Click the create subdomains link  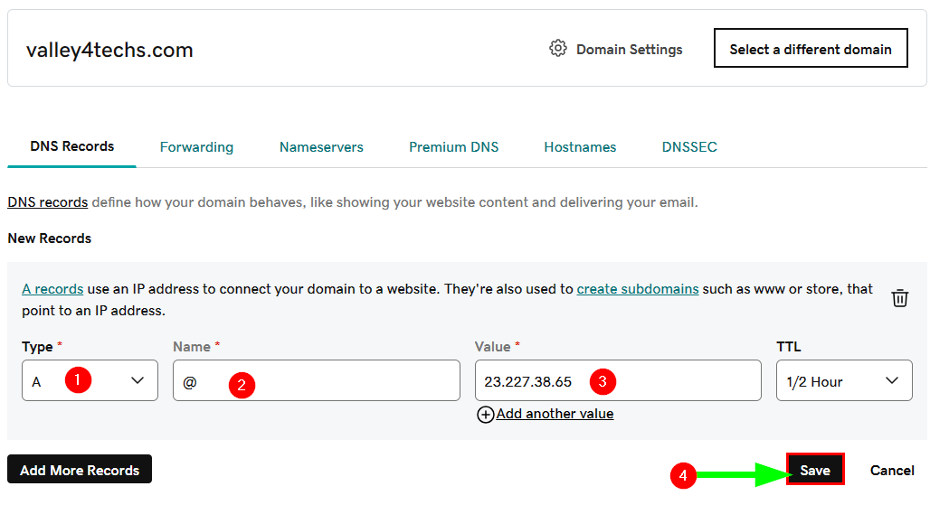click(x=637, y=289)
